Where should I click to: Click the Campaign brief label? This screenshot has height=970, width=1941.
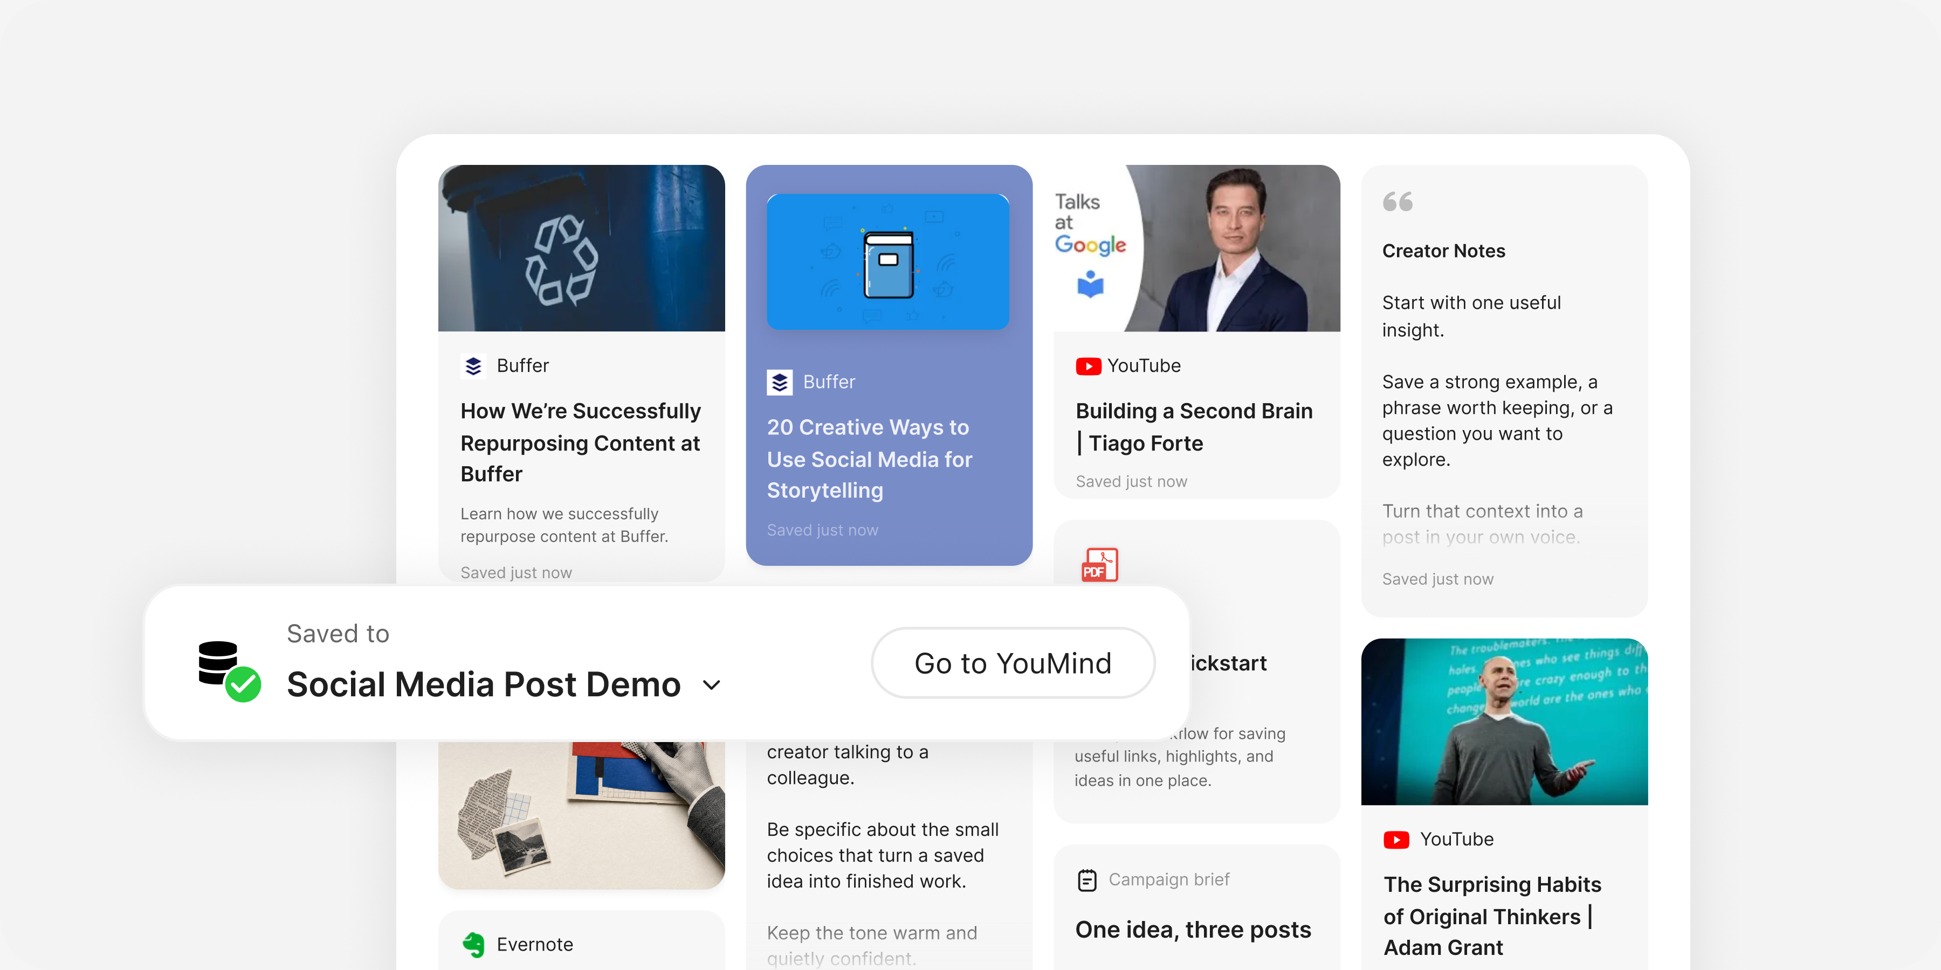pos(1169,879)
